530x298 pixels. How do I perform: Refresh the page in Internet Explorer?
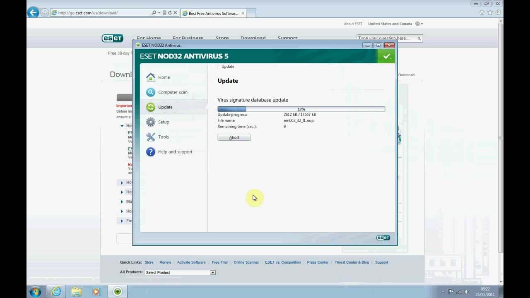tap(170, 13)
